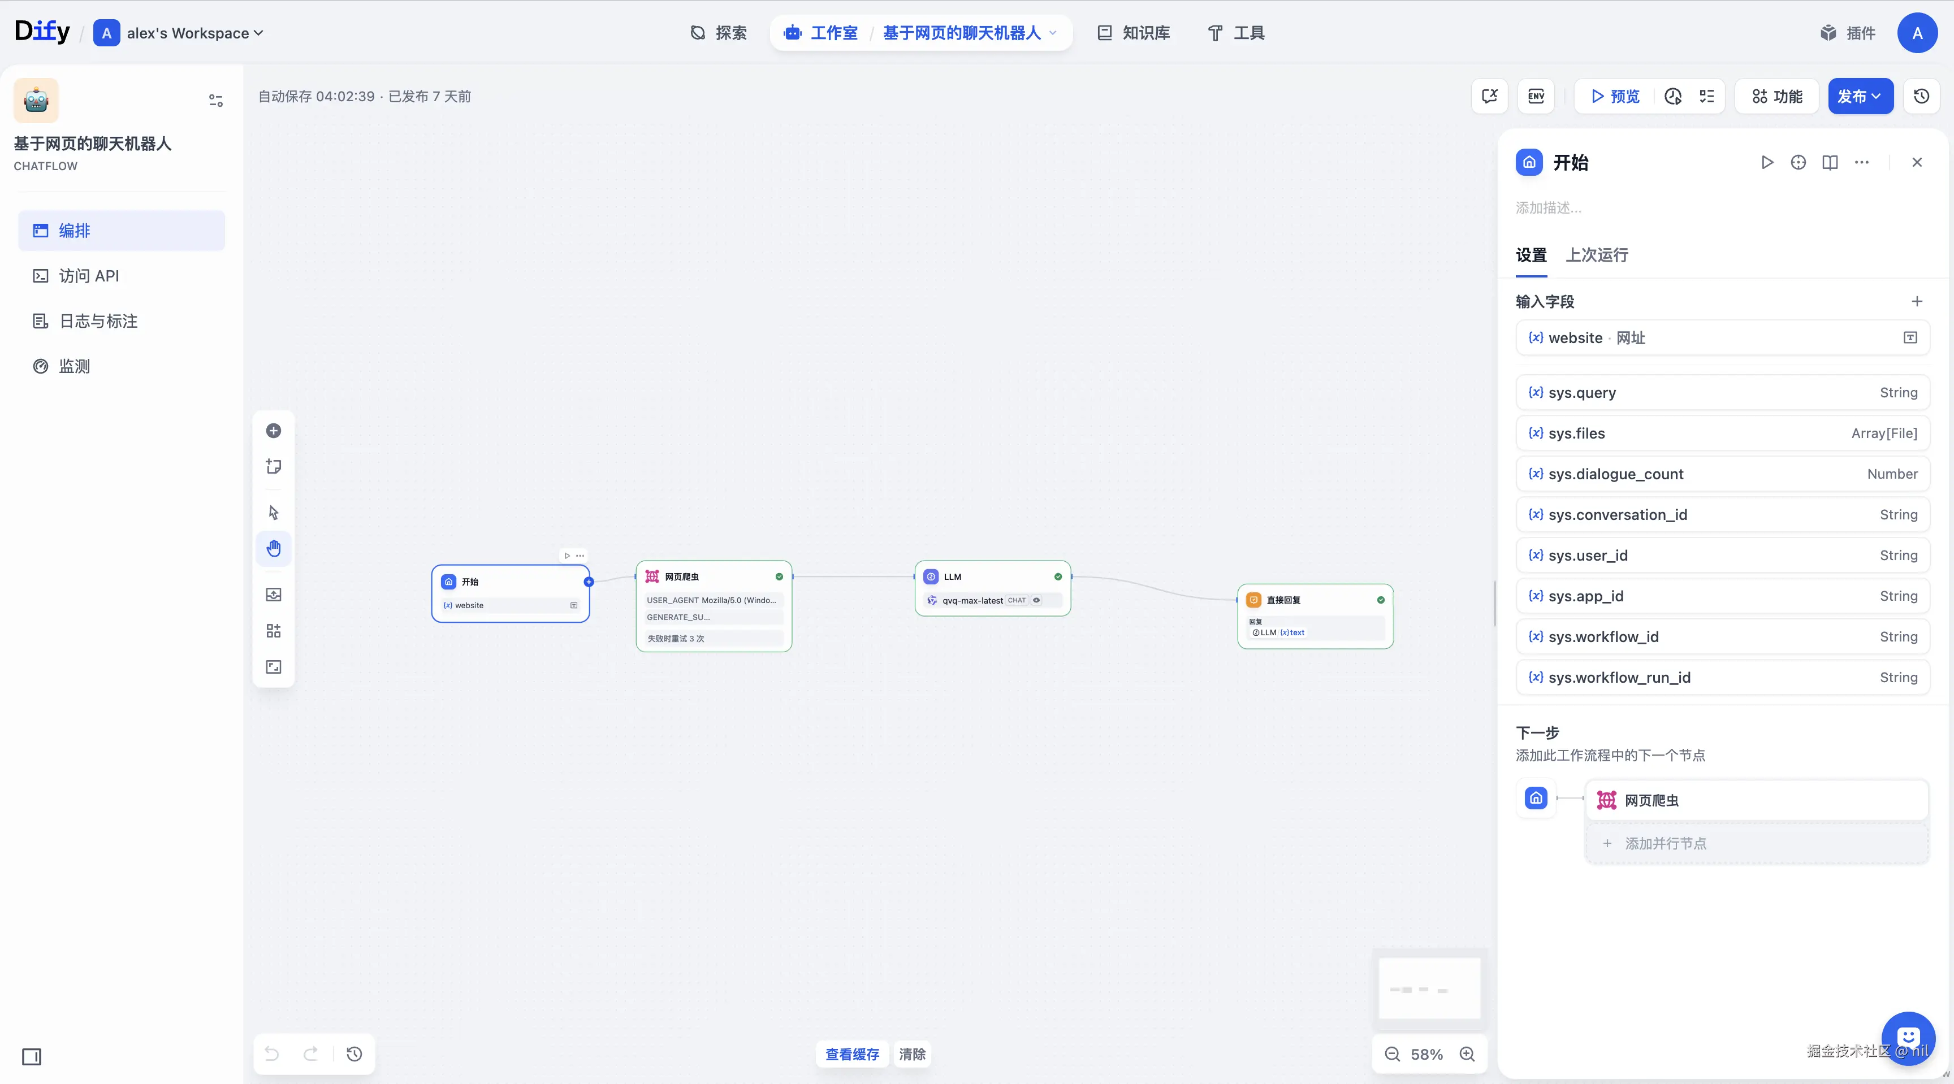Viewport: 1954px width, 1084px height.
Task: Open the ENV environment variables icon
Action: tap(1536, 96)
